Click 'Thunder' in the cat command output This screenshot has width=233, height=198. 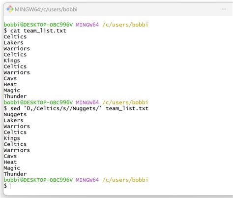(15, 96)
